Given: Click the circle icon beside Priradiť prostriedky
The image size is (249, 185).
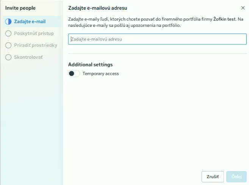Looking at the screenshot, I should [8, 45].
